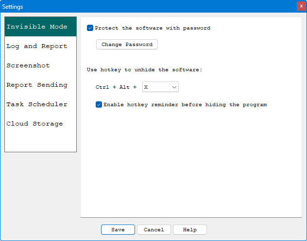Open Help for settings

click(190, 230)
